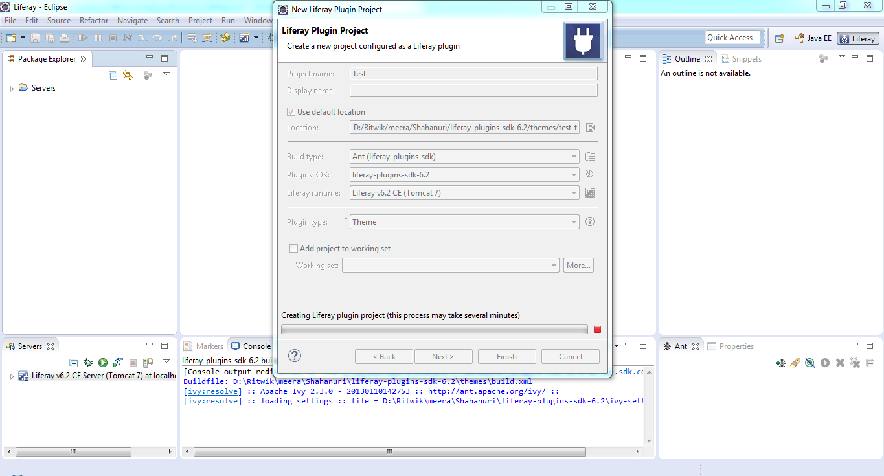Click the Drop to Frame icon
The image size is (884, 476).
click(x=192, y=38)
